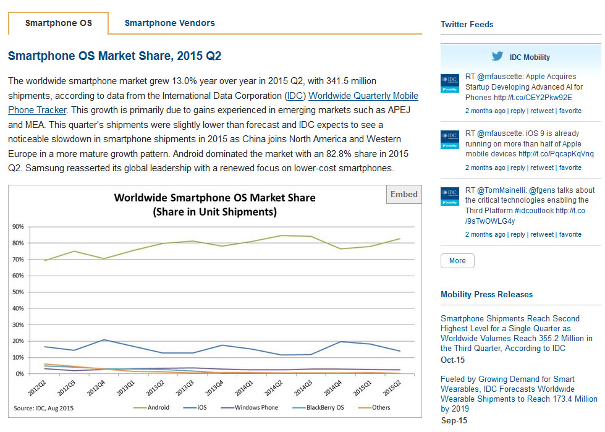
Task: Favorite the @TomMainelli tweet
Action: (x=570, y=234)
